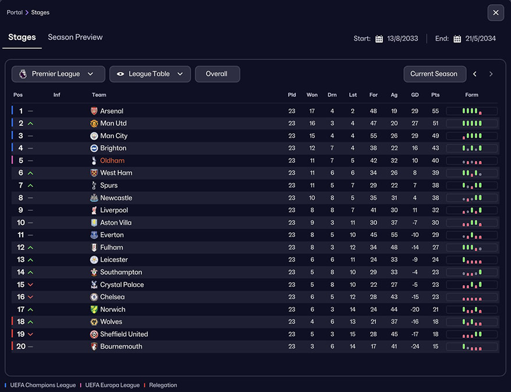Open the End date calendar icon

pos(457,39)
